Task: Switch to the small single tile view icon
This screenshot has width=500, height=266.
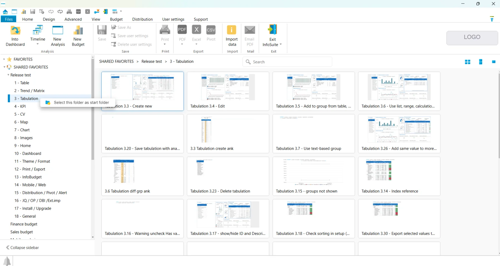Action: click(x=494, y=62)
